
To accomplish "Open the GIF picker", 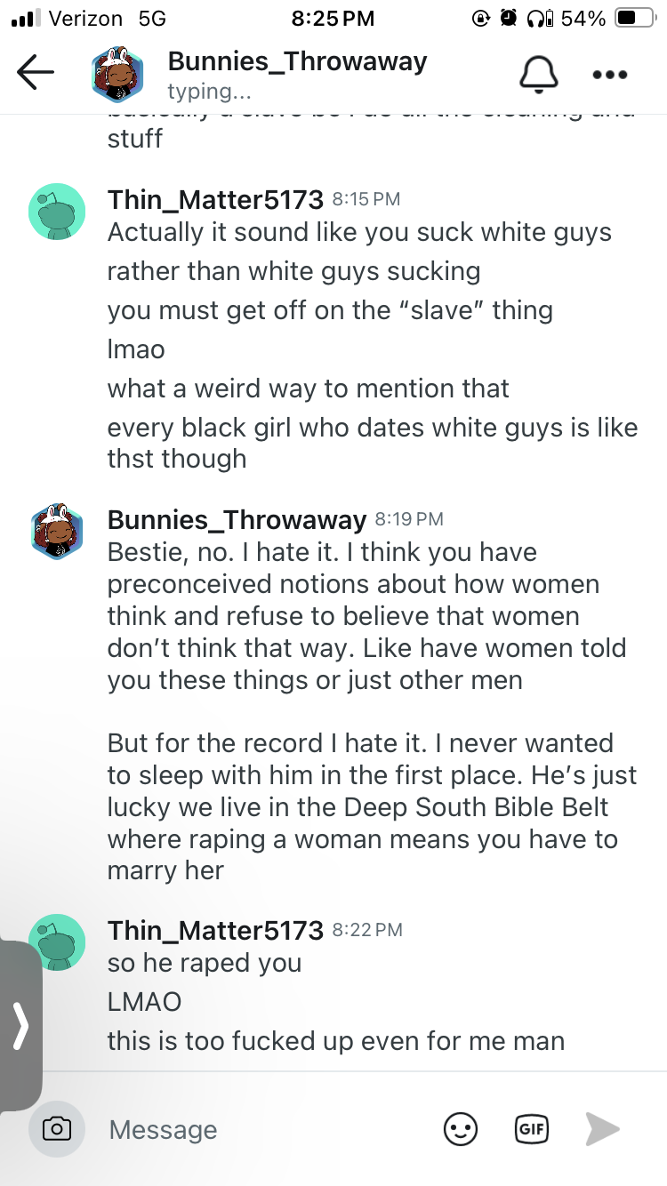I will click(x=532, y=1129).
